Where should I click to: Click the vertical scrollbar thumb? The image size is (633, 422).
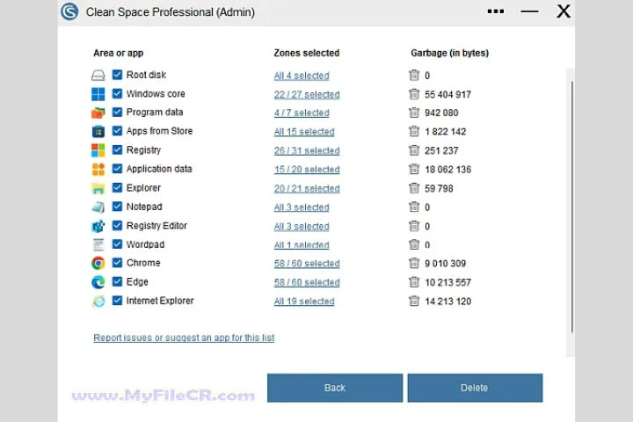[x=571, y=207]
